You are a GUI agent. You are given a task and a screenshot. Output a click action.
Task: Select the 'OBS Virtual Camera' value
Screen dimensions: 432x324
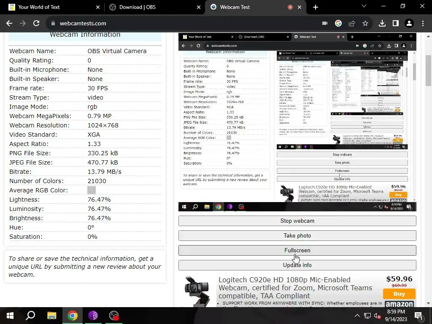point(117,51)
